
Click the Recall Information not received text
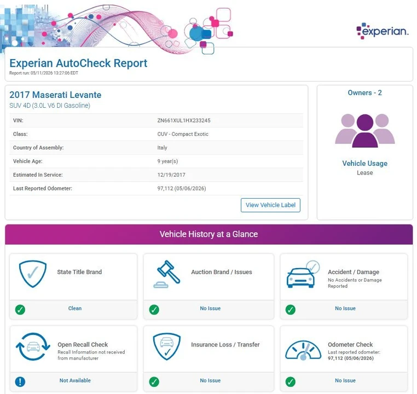tap(91, 355)
